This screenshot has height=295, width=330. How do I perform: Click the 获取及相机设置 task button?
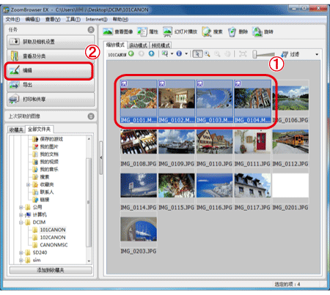pyautogui.click(x=51, y=42)
